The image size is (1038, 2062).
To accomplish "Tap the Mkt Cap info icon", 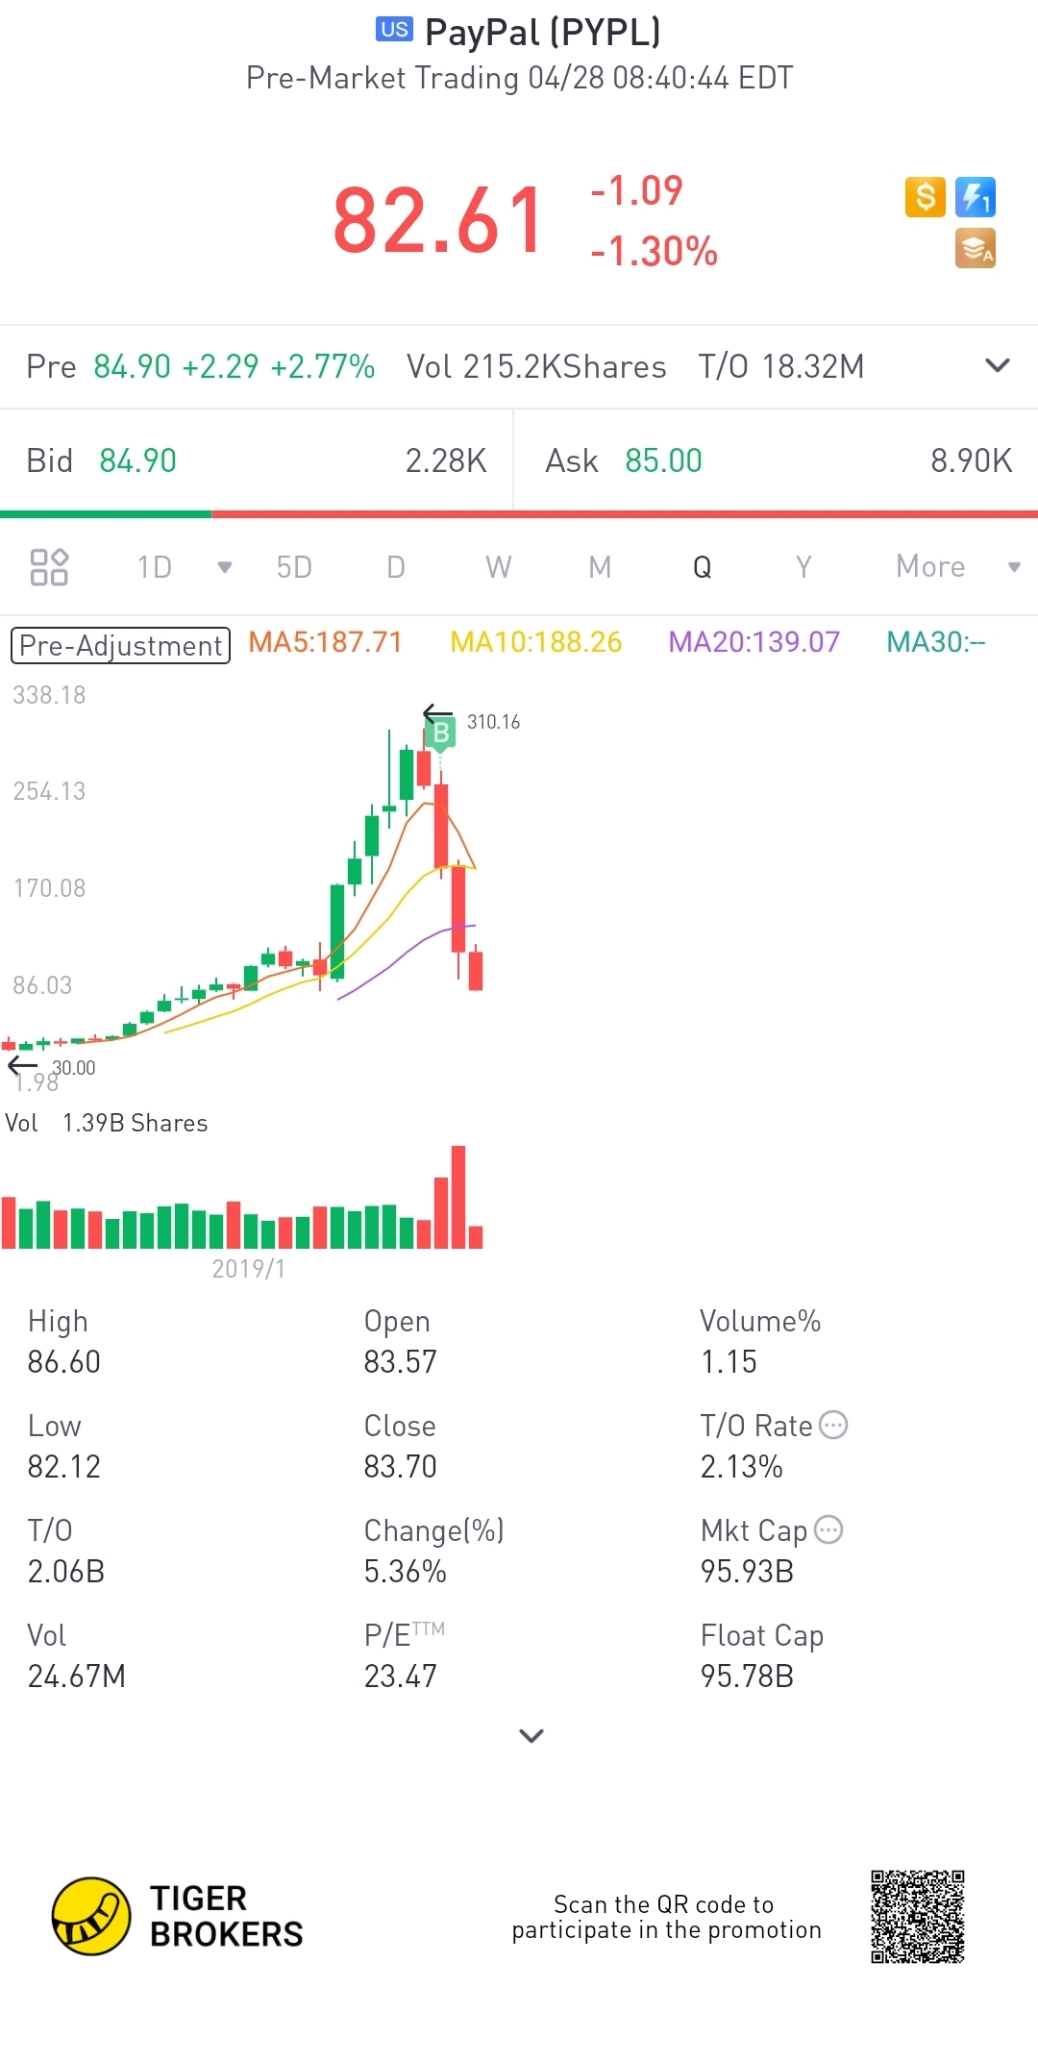I will click(828, 1529).
